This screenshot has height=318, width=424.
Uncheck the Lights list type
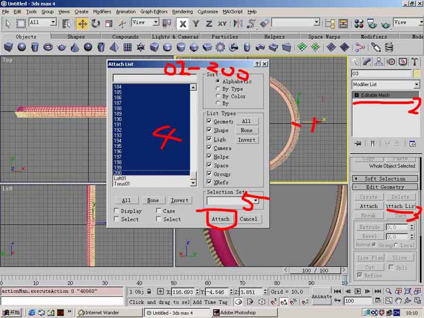(x=209, y=139)
